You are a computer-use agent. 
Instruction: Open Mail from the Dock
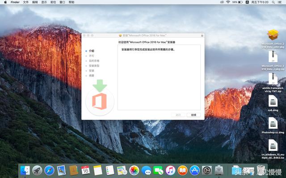[x=61, y=170]
